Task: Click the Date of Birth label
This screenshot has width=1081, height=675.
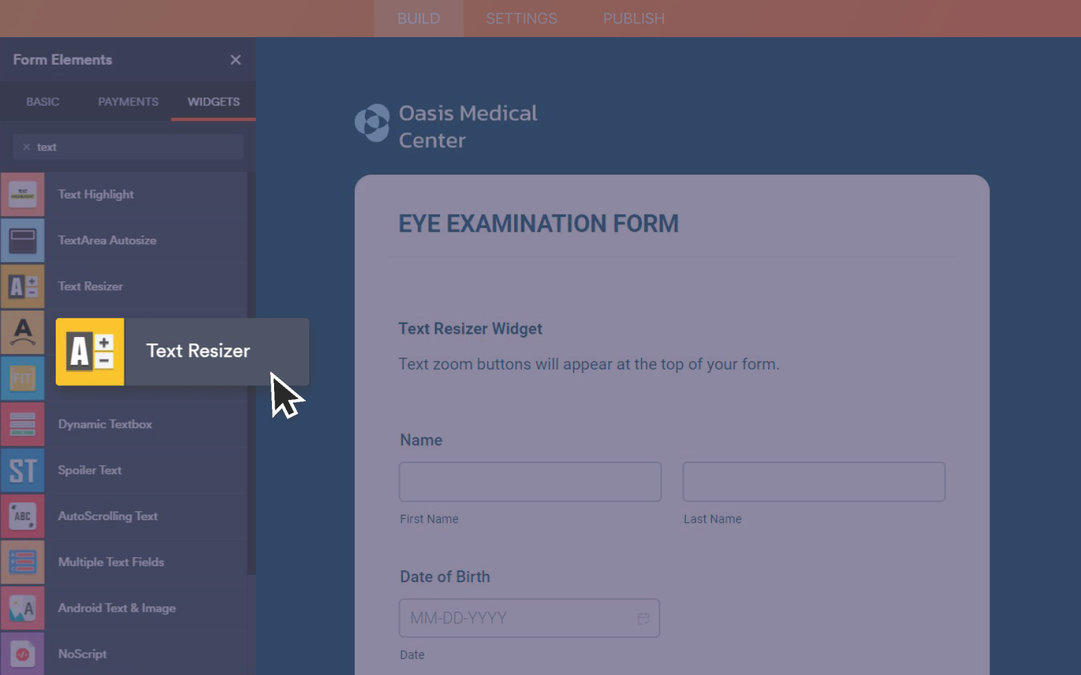Action: tap(445, 577)
